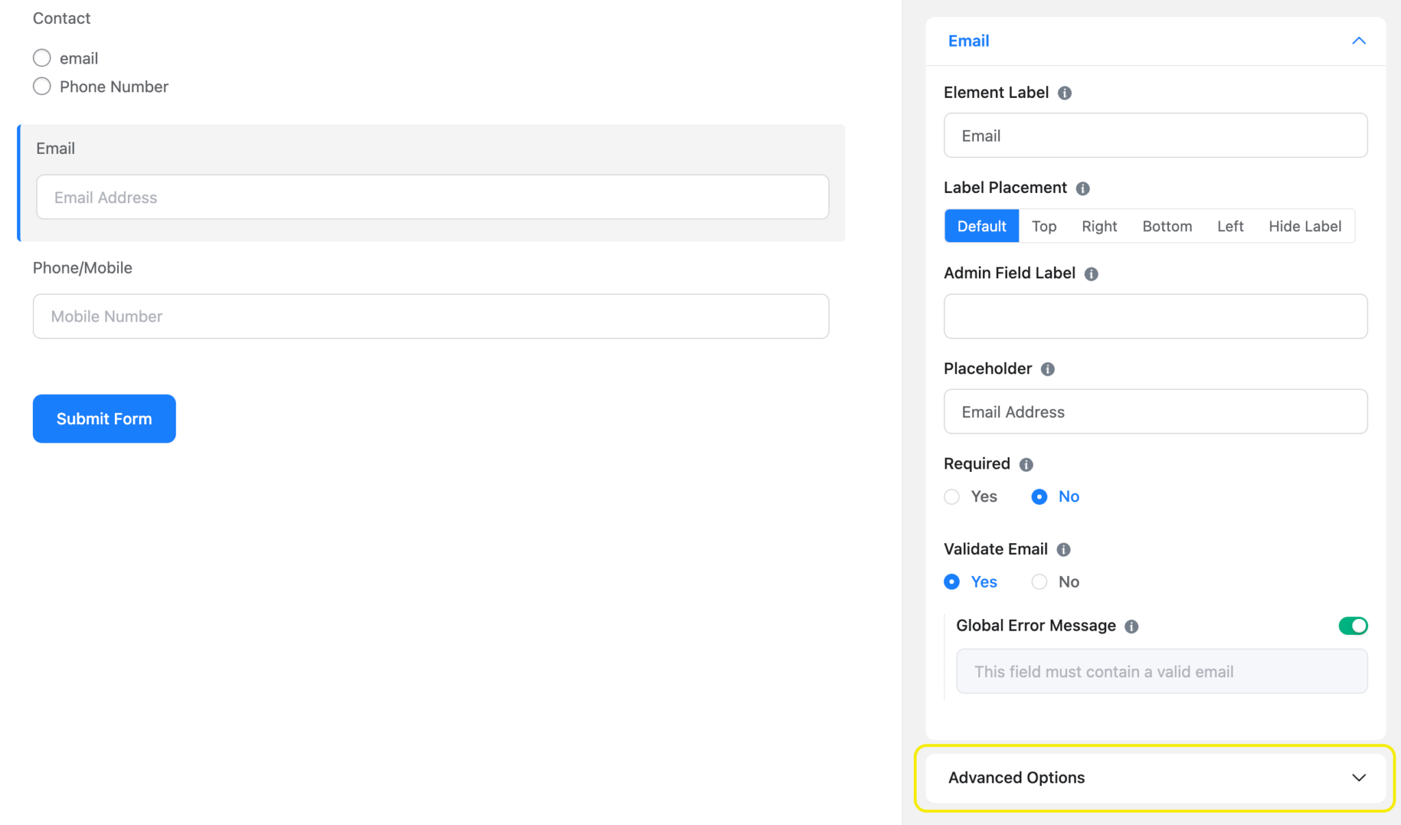This screenshot has height=825, width=1401.
Task: Select Bottom label placement
Action: [x=1166, y=226]
